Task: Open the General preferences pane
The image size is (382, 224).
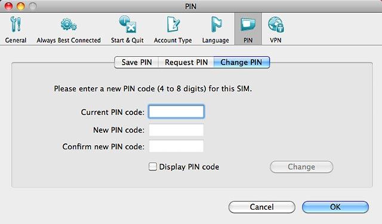Action: click(16, 29)
